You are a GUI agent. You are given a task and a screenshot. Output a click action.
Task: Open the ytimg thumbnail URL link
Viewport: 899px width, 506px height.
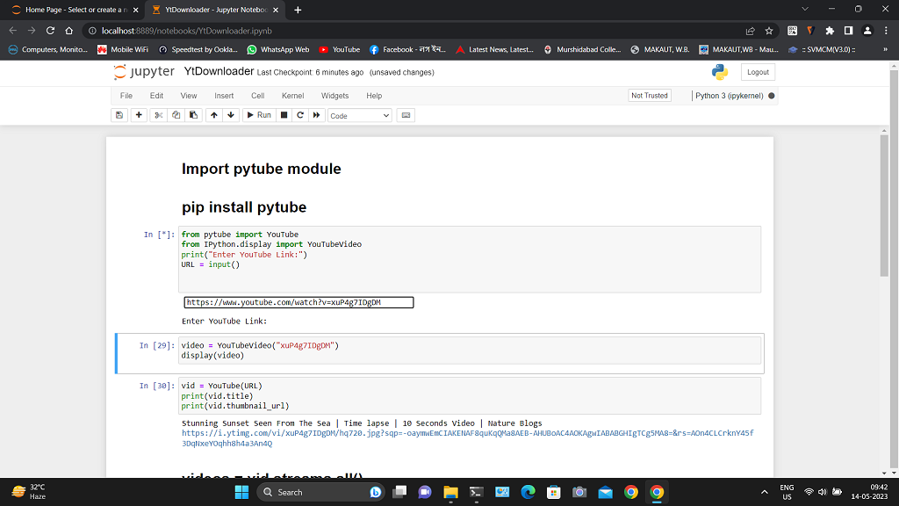pyautogui.click(x=467, y=438)
